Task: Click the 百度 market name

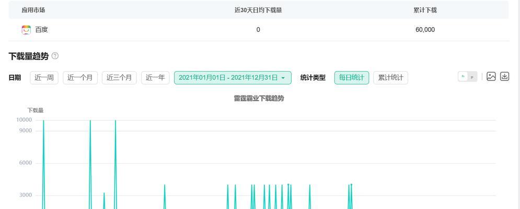Action: [42, 30]
